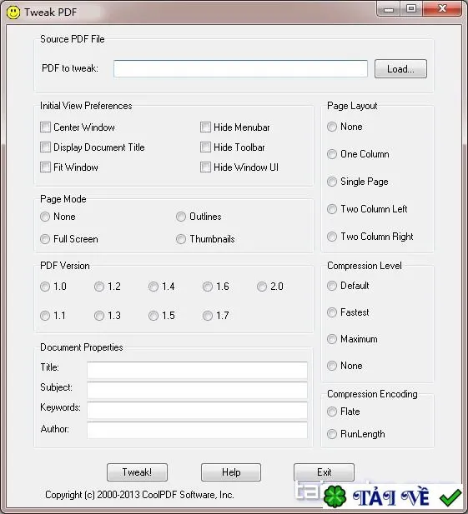Choose PDF version 1.4

153,287
